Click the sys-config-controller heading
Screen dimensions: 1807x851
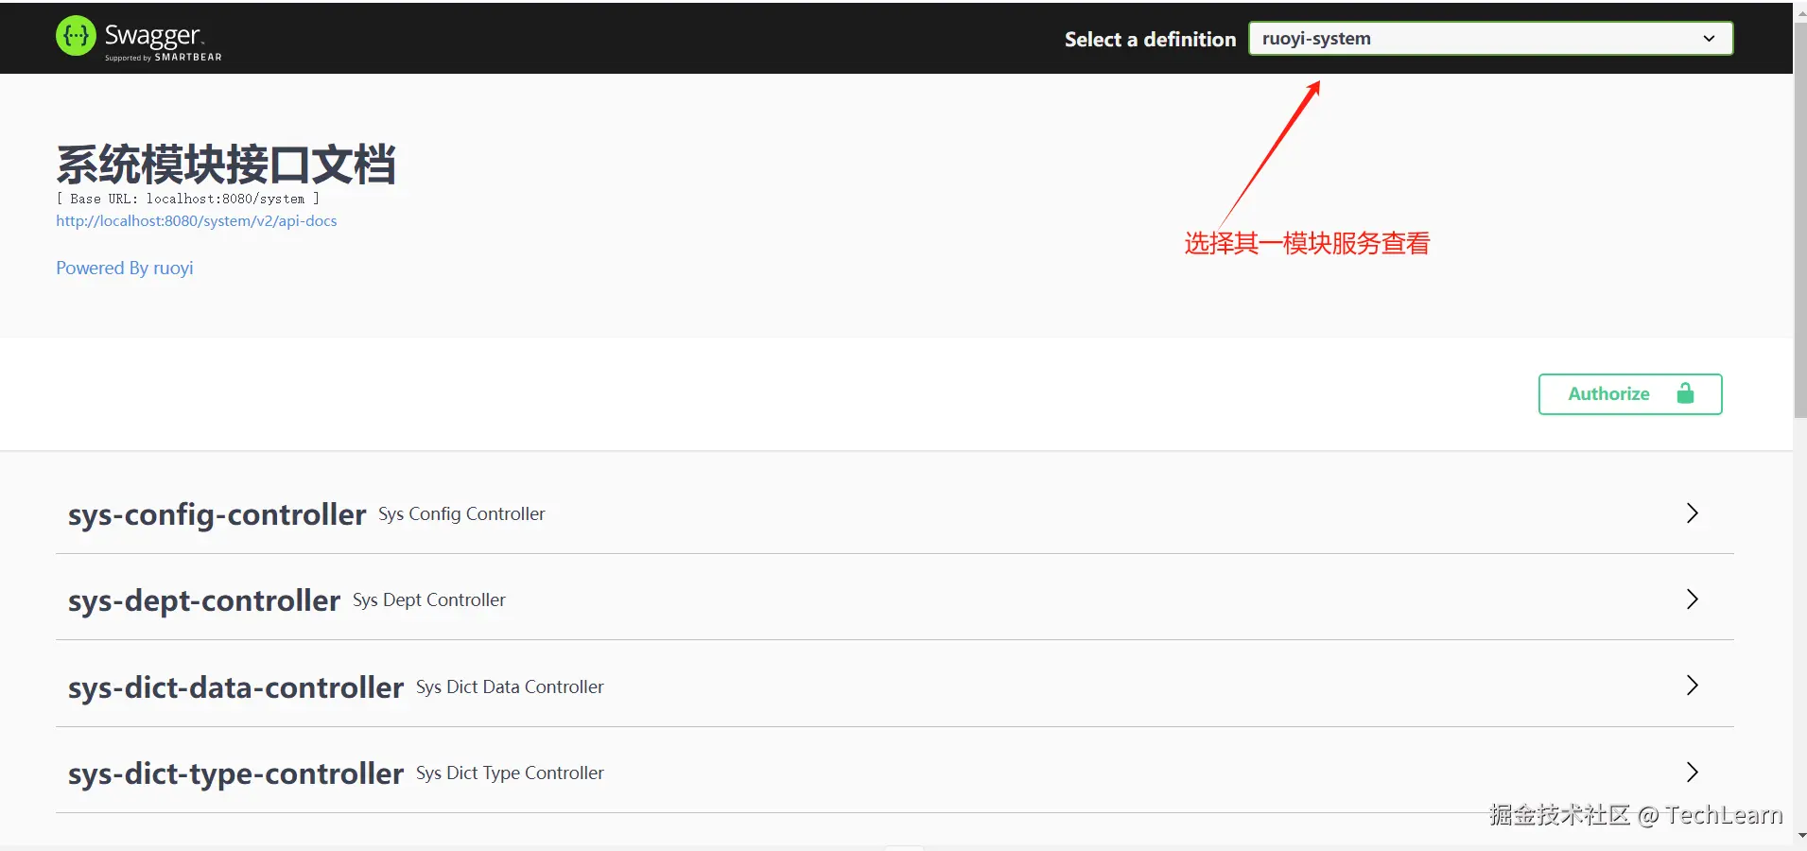(x=217, y=514)
